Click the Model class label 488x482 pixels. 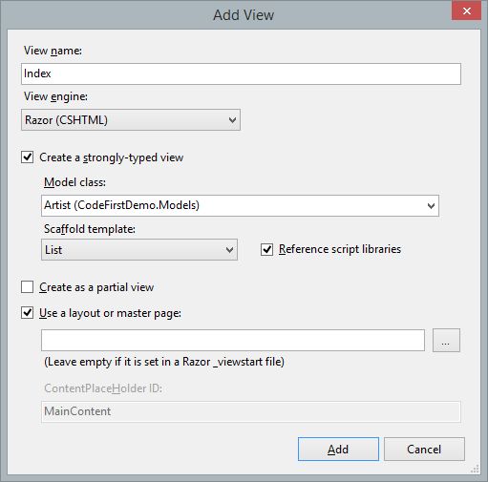coord(74,182)
